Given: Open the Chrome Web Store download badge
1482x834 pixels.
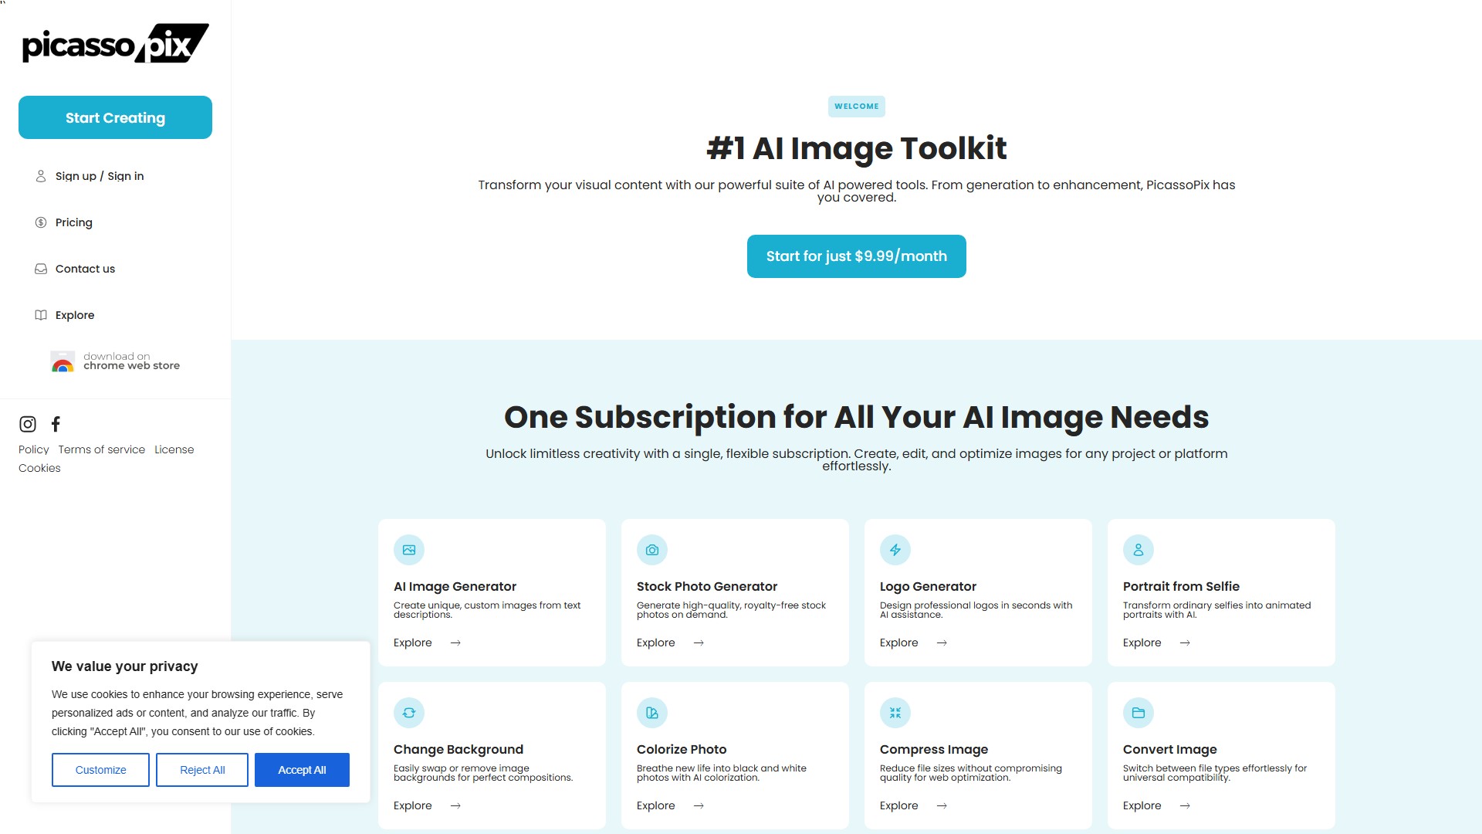Looking at the screenshot, I should [x=115, y=361].
